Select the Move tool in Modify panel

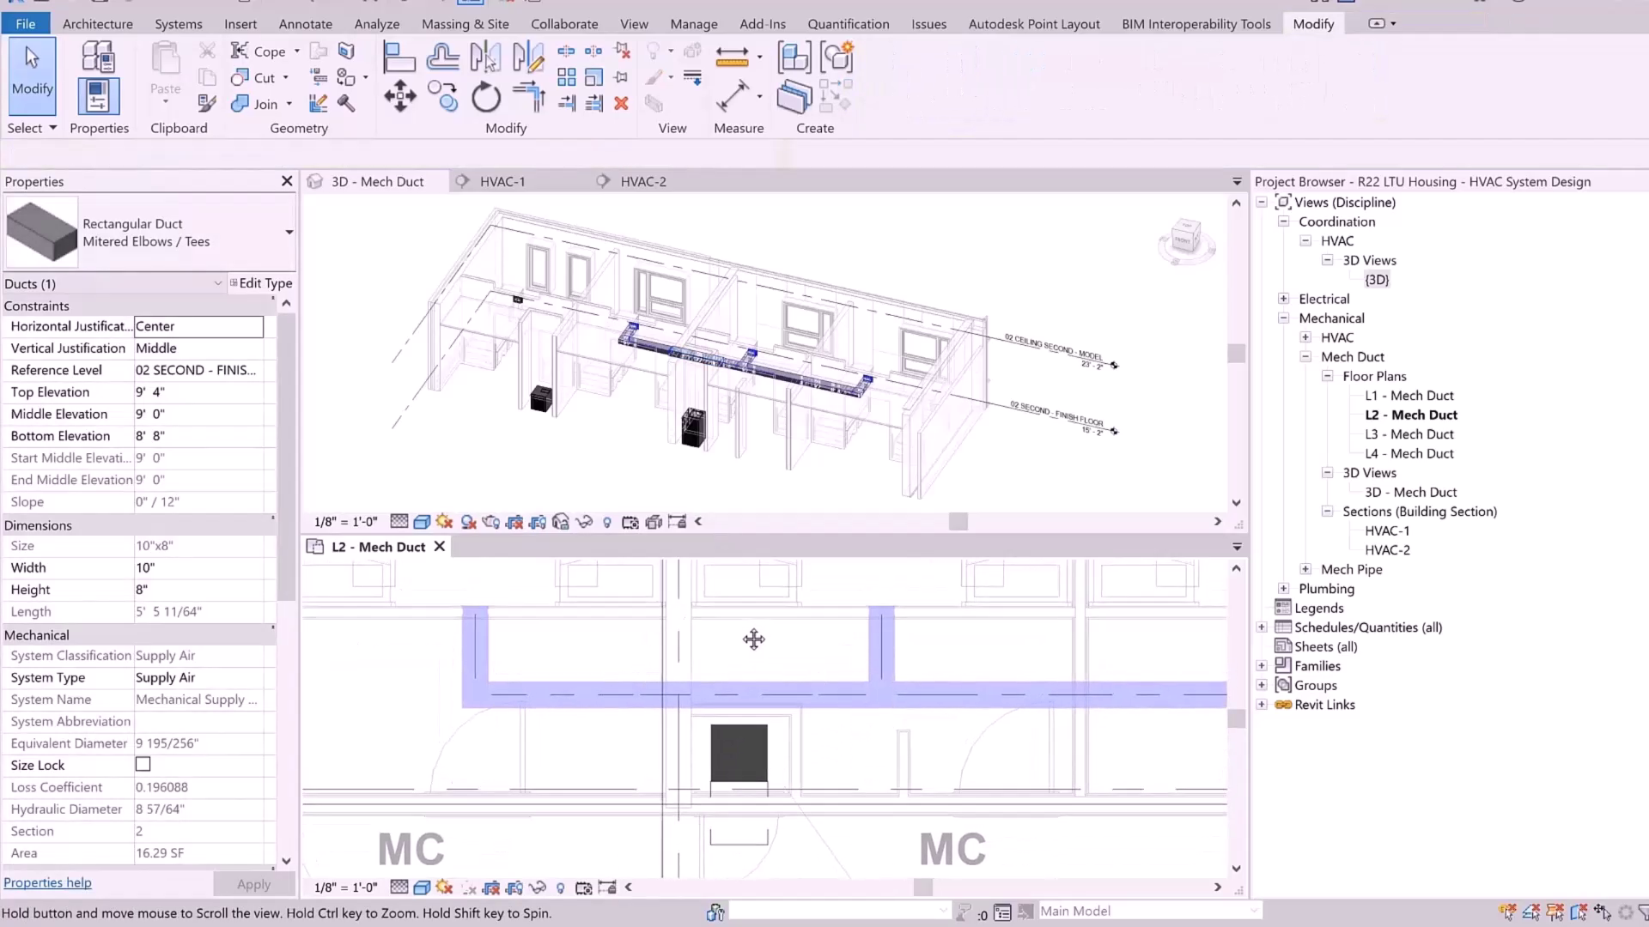(x=399, y=97)
